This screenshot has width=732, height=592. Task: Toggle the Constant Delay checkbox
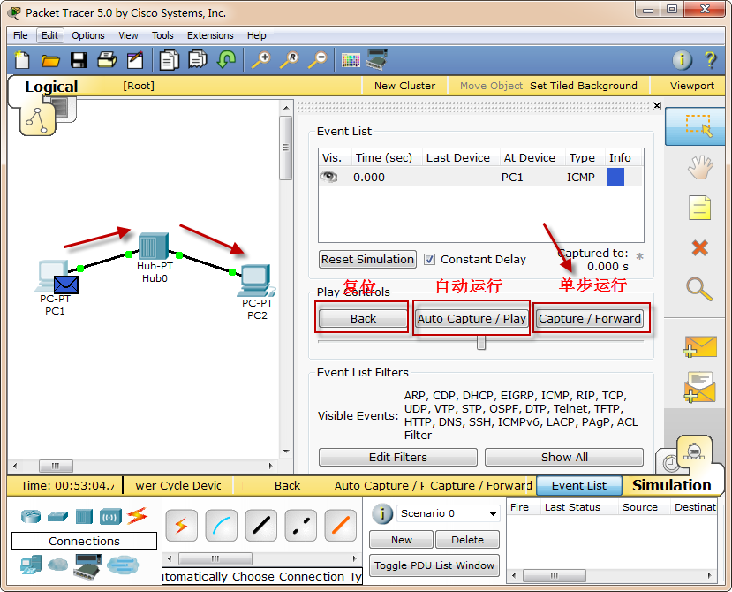click(429, 259)
